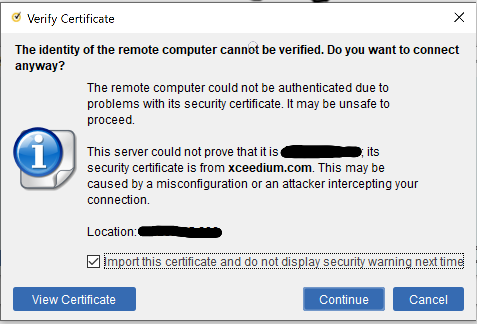The image size is (477, 324).
Task: Click the "Import this certificate" label text
Action: pyautogui.click(x=283, y=262)
